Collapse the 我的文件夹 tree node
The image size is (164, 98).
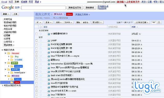point(2,50)
